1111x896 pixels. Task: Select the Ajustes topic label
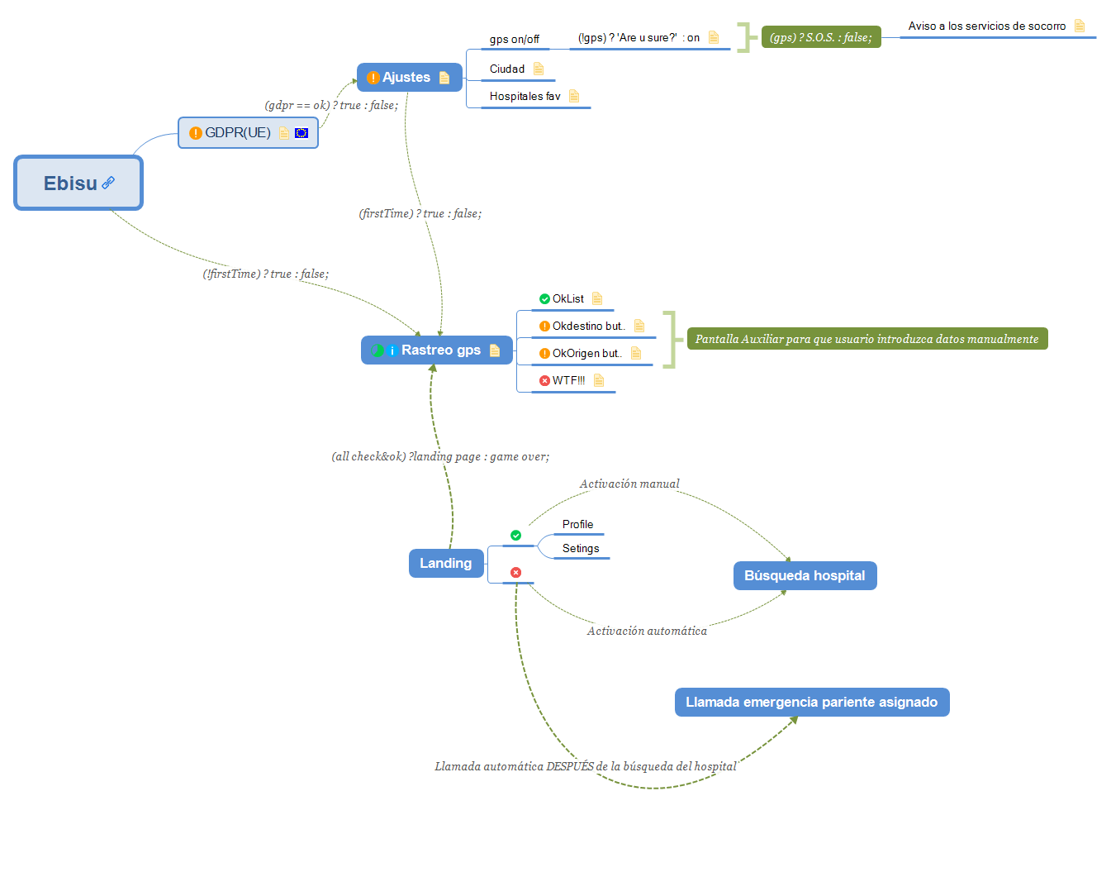pos(406,78)
